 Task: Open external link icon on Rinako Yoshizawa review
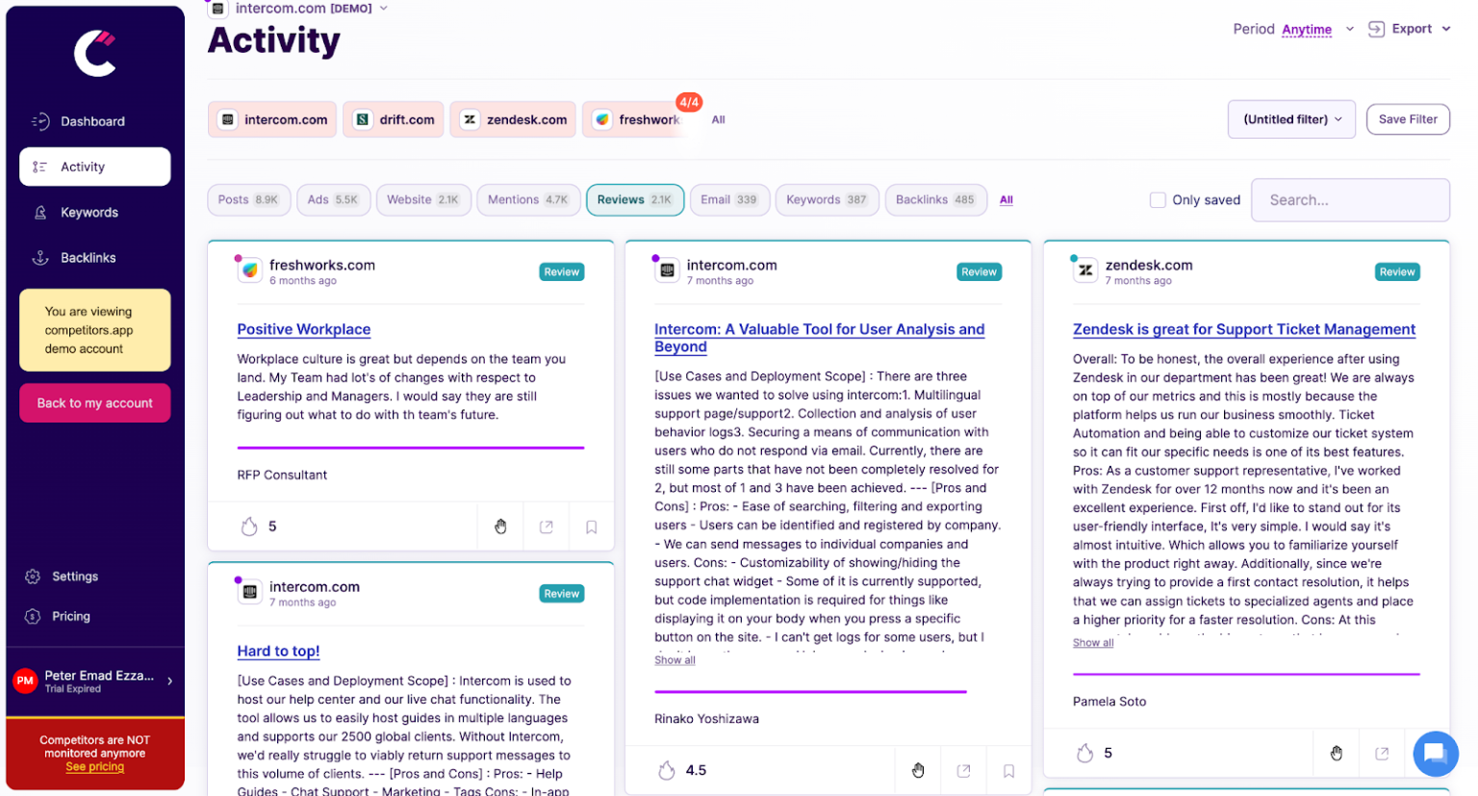coord(963,771)
